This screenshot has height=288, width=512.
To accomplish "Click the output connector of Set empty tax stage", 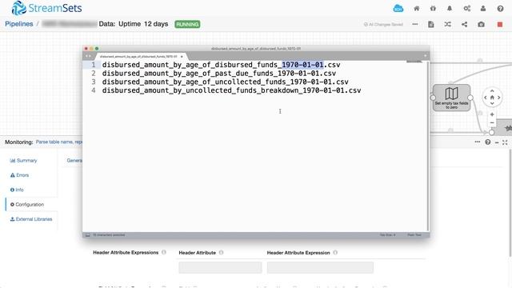I will [x=470, y=98].
